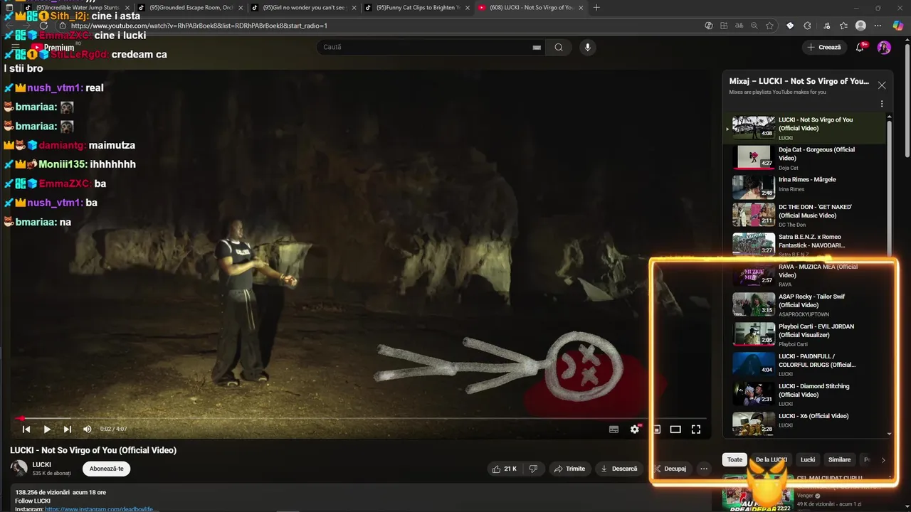
Task: Enter fullscreen mode
Action: (696, 429)
